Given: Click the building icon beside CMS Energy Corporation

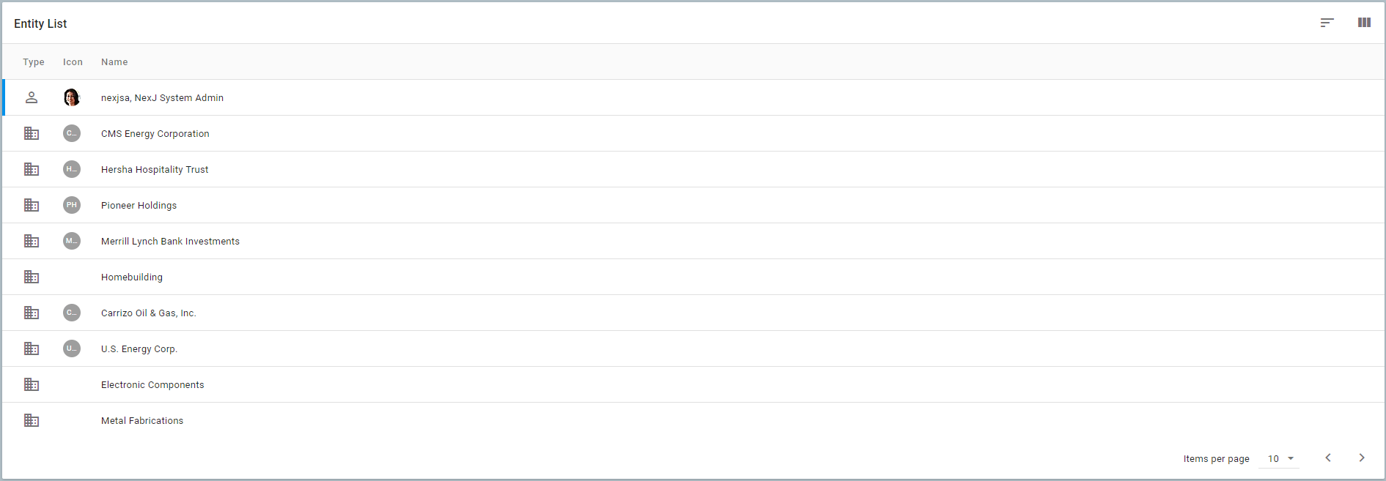Looking at the screenshot, I should (x=32, y=133).
